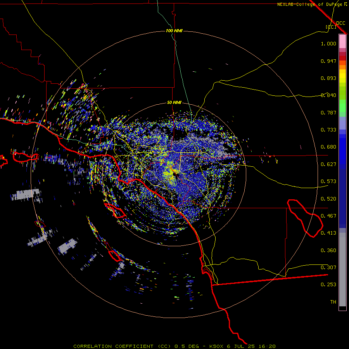Click the radar site at the rings' center
The width and height of the screenshot is (349, 349).
174,174
